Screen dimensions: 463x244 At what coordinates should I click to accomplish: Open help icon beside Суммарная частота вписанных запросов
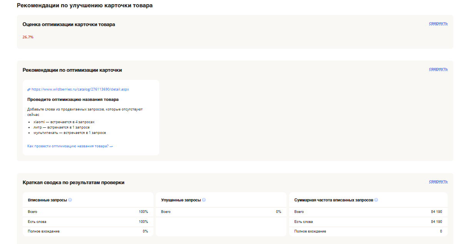376,200
